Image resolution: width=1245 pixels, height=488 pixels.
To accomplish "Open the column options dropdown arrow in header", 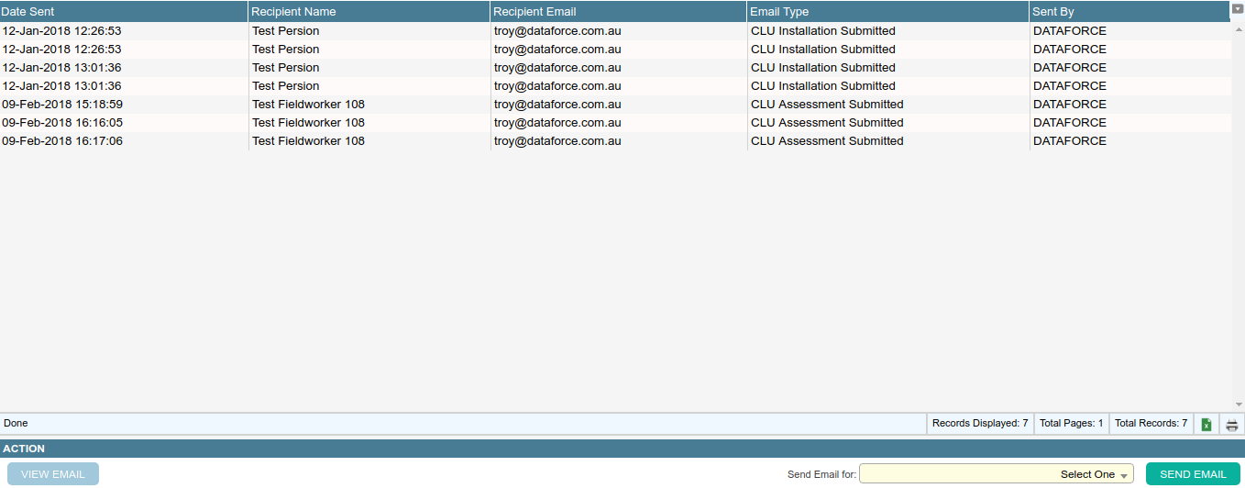I will (1237, 9).
